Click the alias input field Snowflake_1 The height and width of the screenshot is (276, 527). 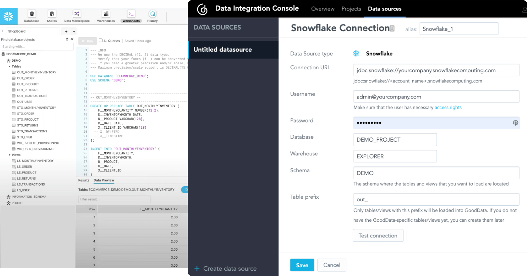click(x=459, y=29)
